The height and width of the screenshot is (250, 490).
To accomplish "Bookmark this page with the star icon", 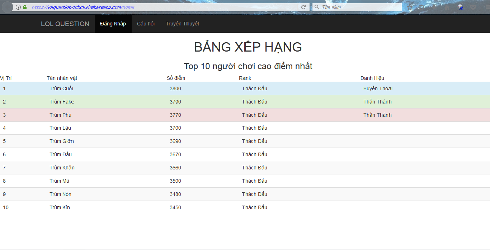I will [410, 7].
